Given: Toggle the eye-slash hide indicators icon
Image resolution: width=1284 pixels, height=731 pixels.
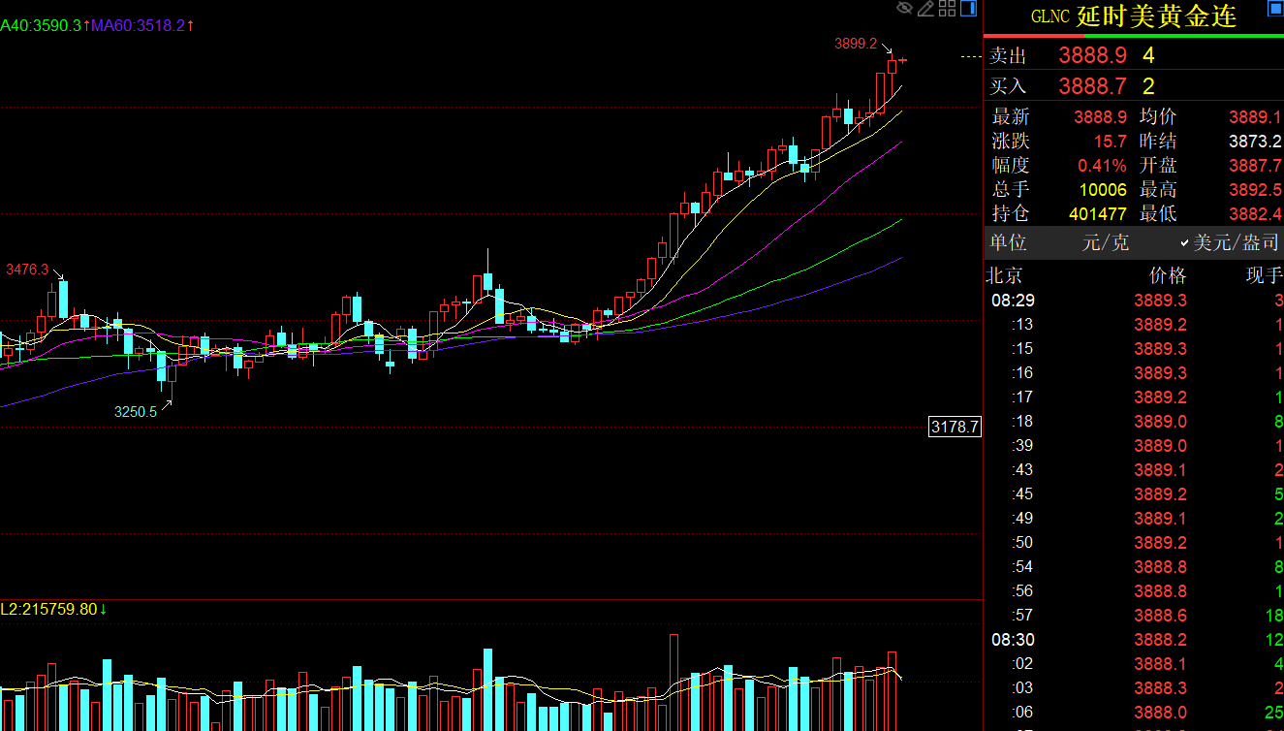Looking at the screenshot, I should click(x=905, y=9).
